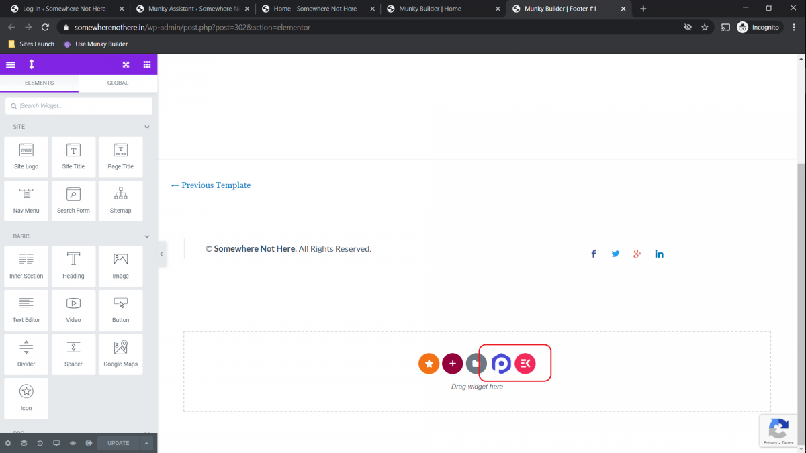The height and width of the screenshot is (453, 806).
Task: Collapse the BASIC widget category
Action: tap(147, 236)
